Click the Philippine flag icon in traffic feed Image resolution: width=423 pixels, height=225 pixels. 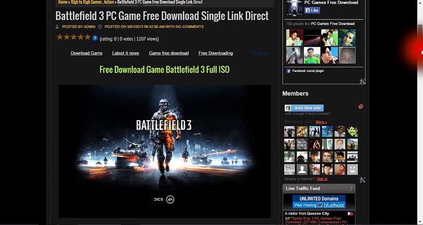click(x=350, y=213)
